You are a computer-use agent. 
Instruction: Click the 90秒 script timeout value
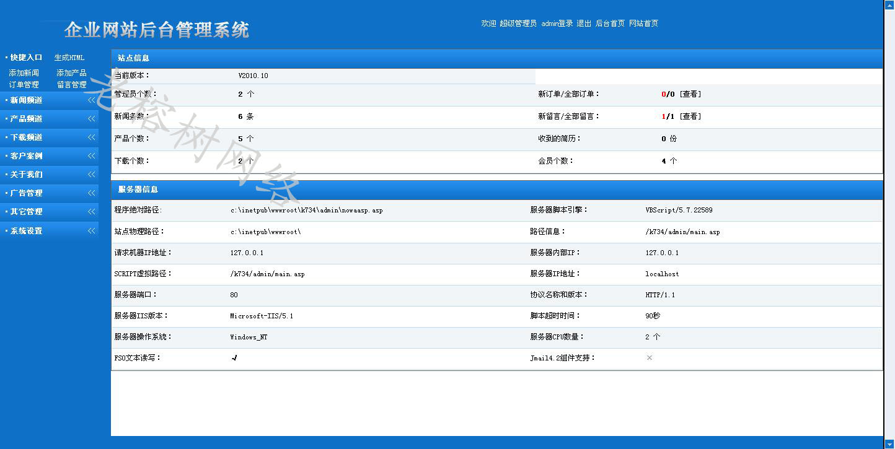click(x=653, y=316)
